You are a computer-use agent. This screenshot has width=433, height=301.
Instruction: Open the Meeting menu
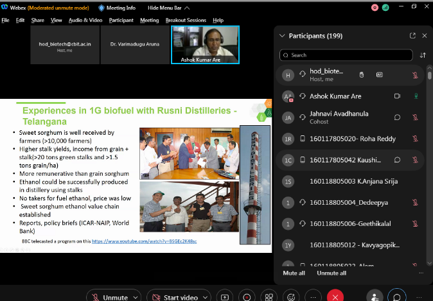(x=150, y=20)
